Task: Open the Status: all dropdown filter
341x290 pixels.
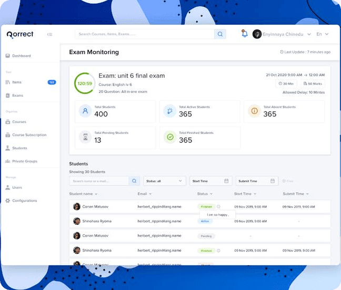Action: (x=165, y=181)
